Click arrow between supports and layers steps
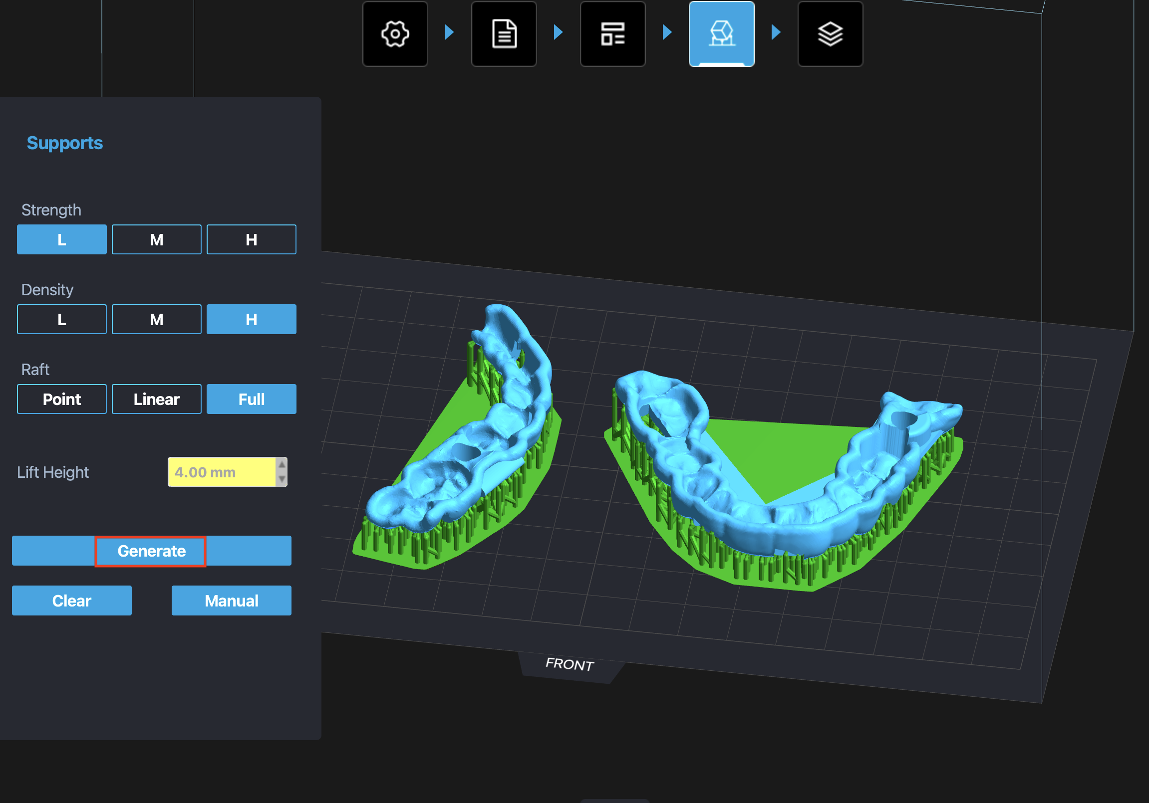 tap(776, 32)
